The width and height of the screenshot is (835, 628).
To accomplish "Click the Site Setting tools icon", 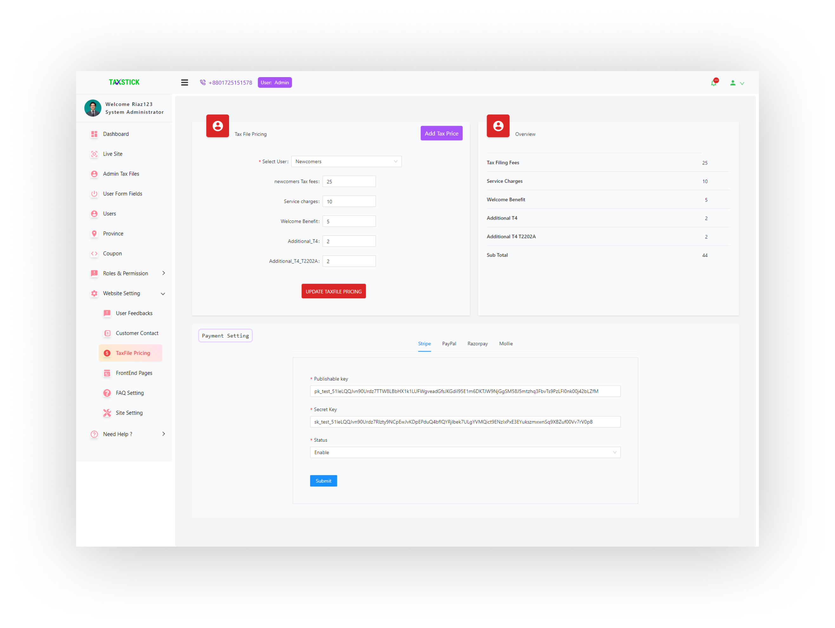I will coord(107,413).
